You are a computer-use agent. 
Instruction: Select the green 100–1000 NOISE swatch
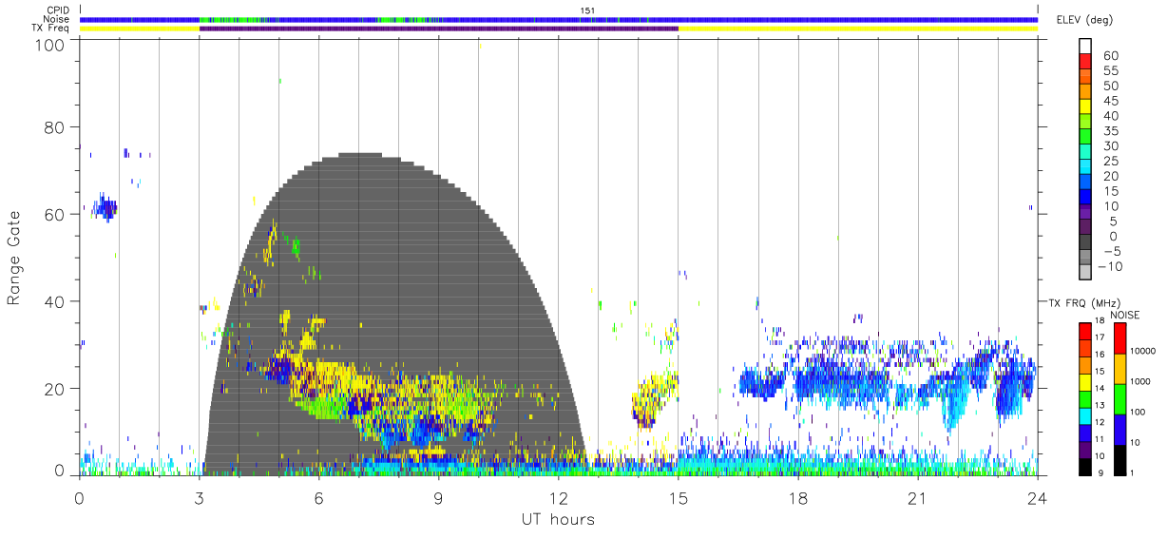(x=1120, y=398)
